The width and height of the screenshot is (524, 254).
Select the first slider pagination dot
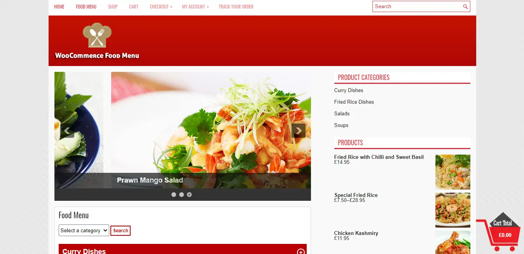(x=174, y=195)
